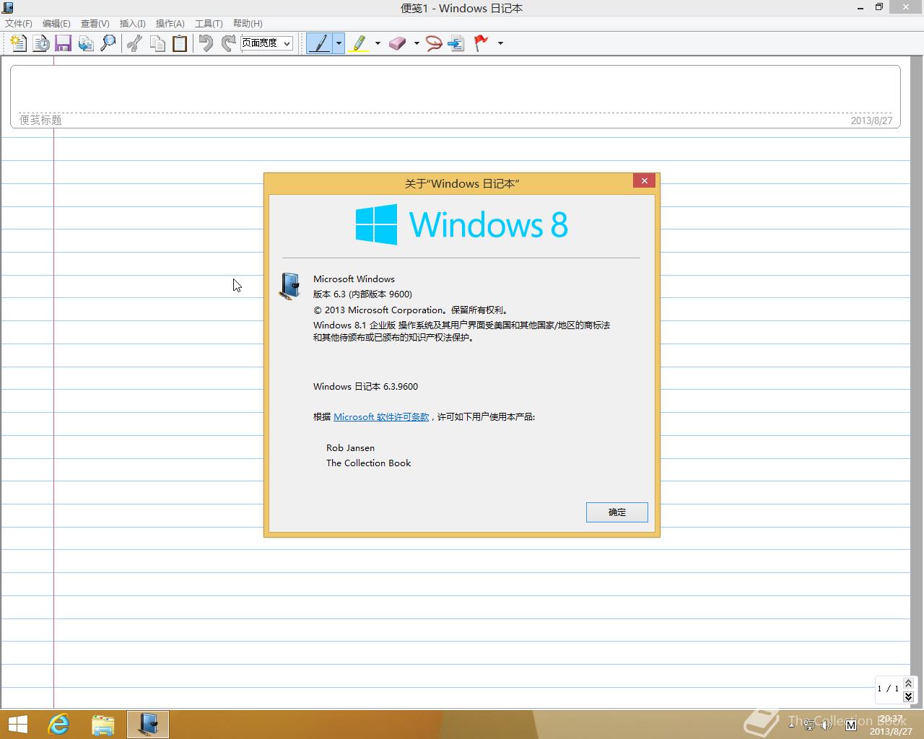Select the Eraser tool
The image size is (924, 739).
click(398, 43)
